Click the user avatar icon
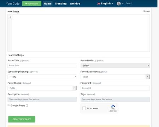 (119, 4)
